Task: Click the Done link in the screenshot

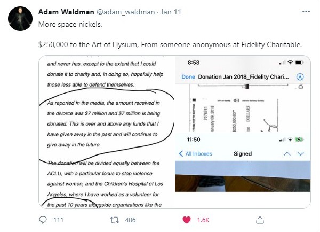Action: 188,77
